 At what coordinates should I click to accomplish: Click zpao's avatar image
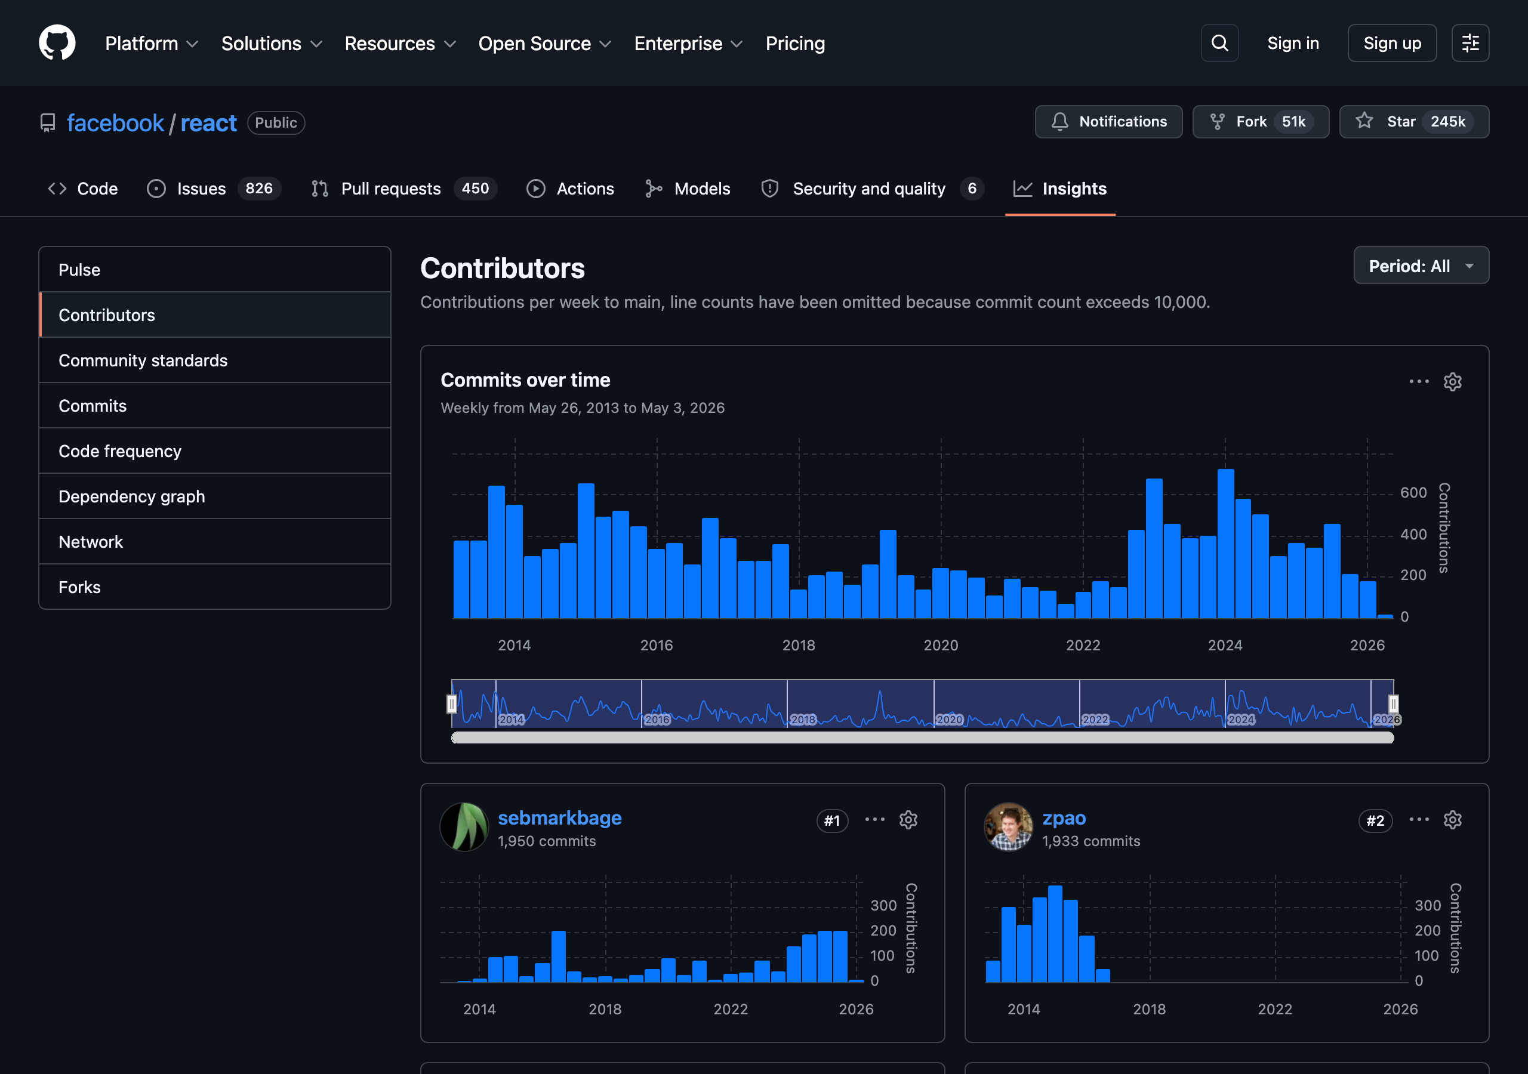[x=1008, y=826]
